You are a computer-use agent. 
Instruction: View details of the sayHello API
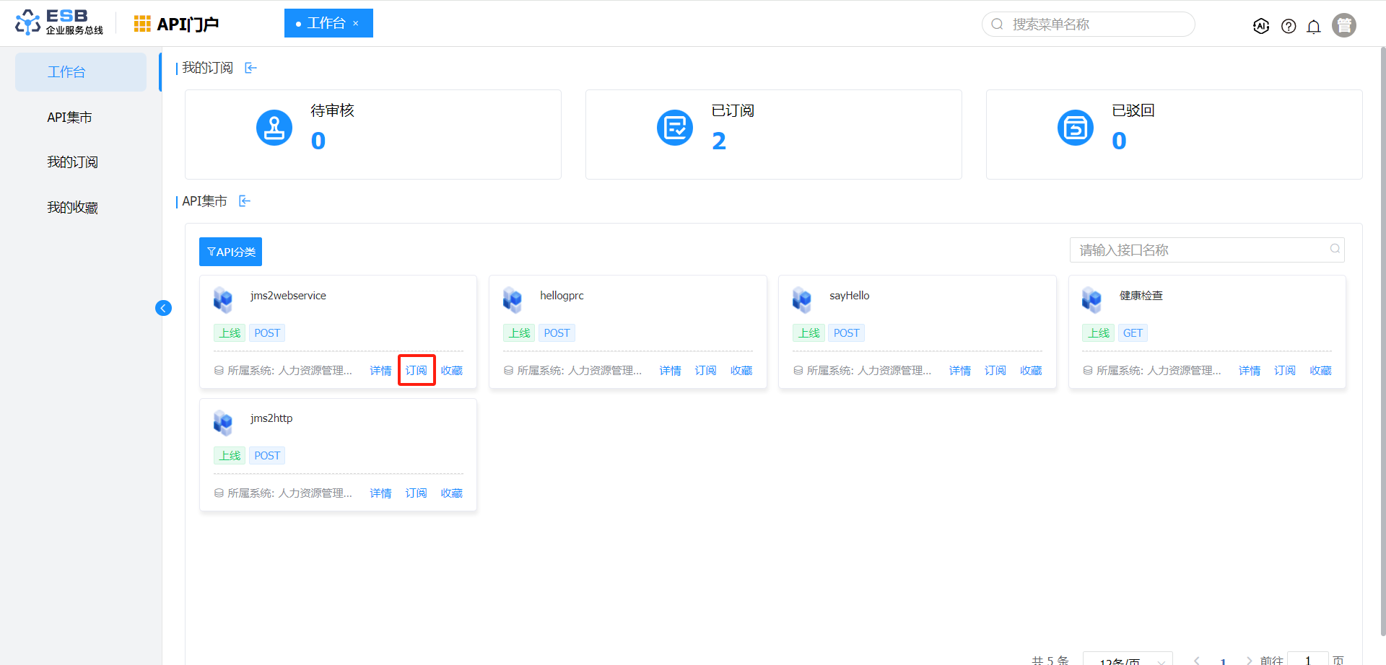[x=959, y=371]
